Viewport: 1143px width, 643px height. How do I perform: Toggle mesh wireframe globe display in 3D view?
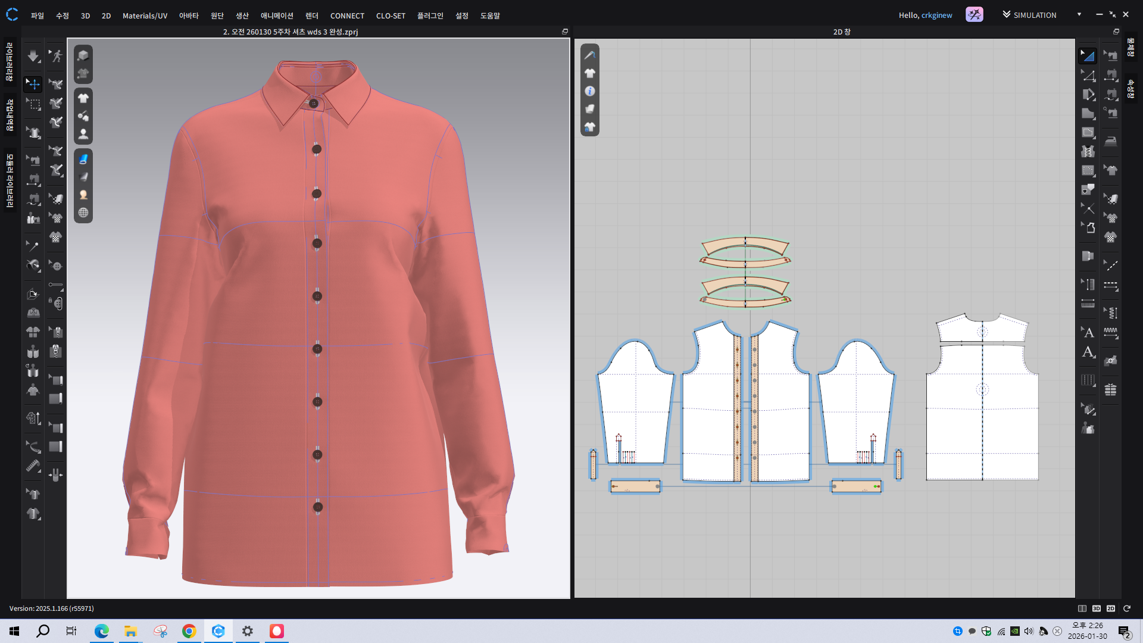[x=83, y=213]
